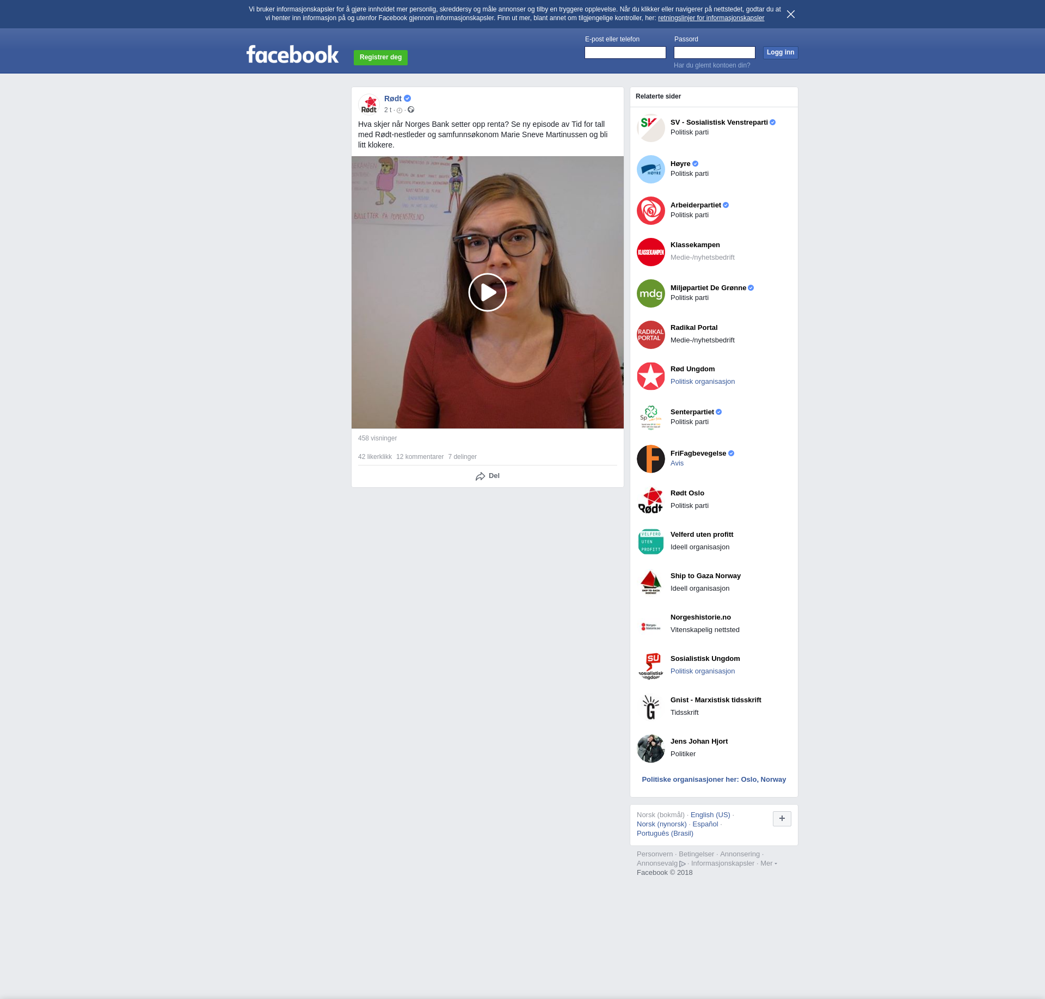Open Jens Johan Hjort name link

pyautogui.click(x=699, y=741)
